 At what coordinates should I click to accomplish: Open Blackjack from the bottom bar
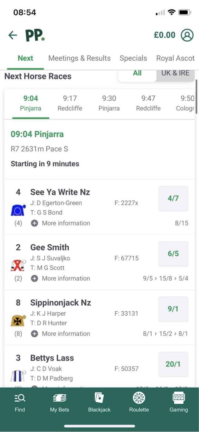click(x=99, y=401)
